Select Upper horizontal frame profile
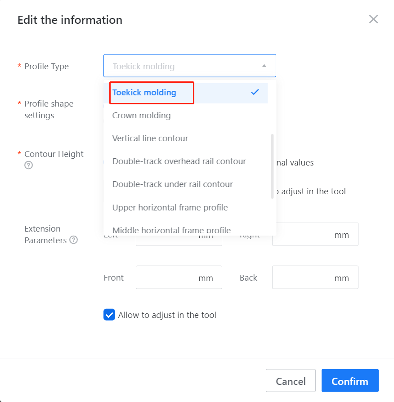The width and height of the screenshot is (394, 402). click(170, 207)
